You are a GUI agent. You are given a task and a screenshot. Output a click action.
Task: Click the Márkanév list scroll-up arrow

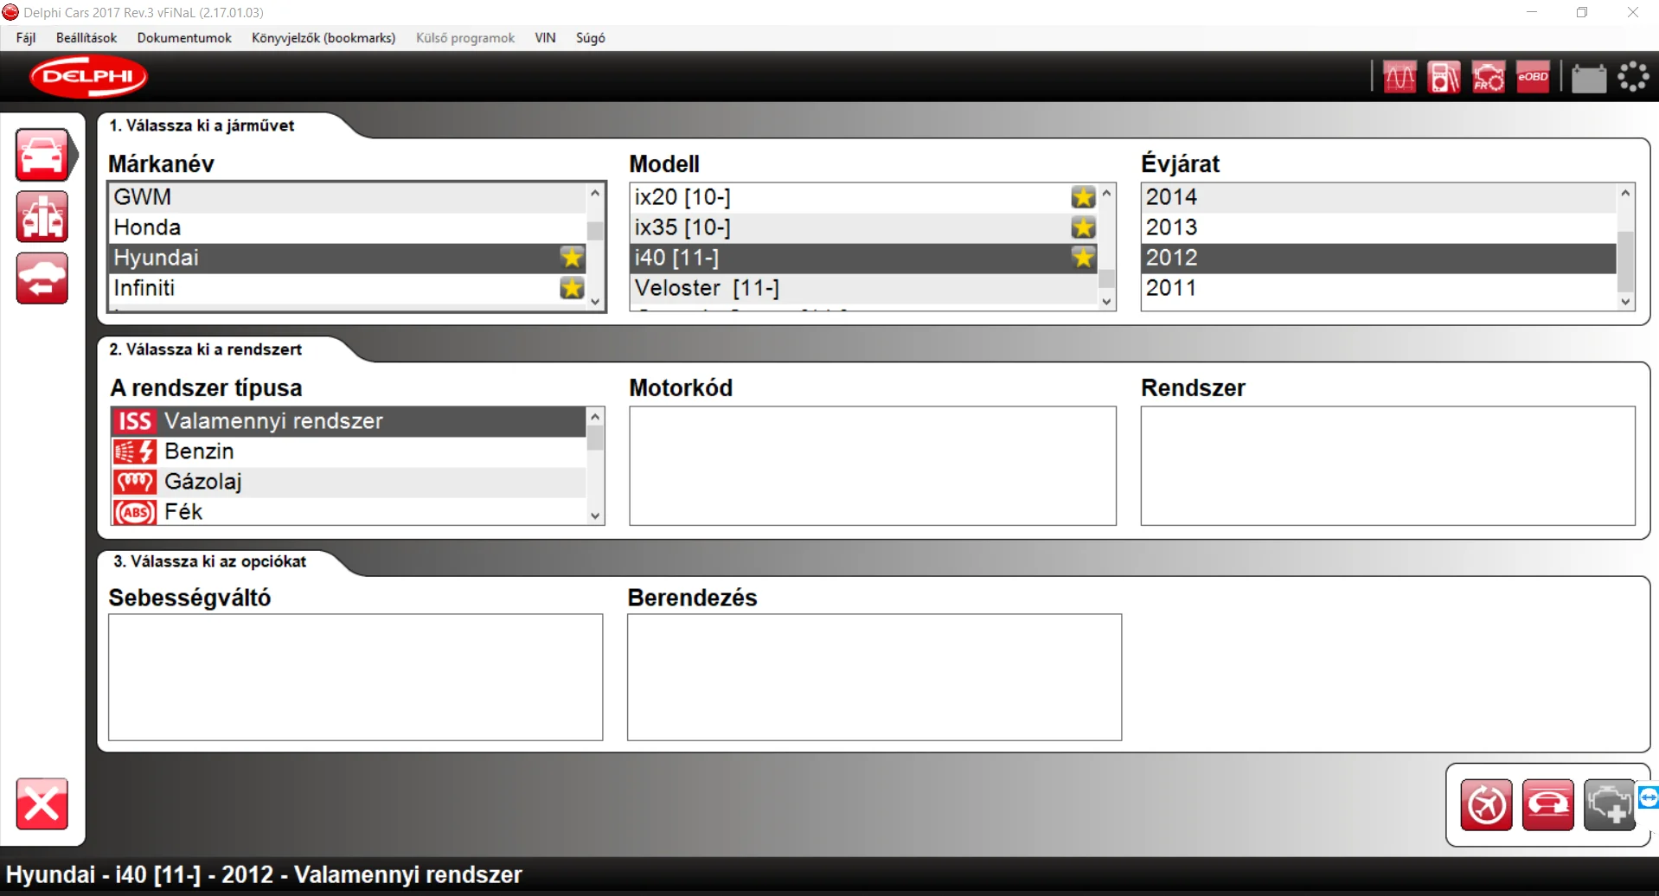coord(595,193)
